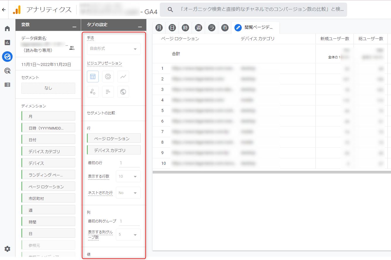391x260 pixels.
Task: Click the 新規ユーザー数 column header
Action: point(335,38)
